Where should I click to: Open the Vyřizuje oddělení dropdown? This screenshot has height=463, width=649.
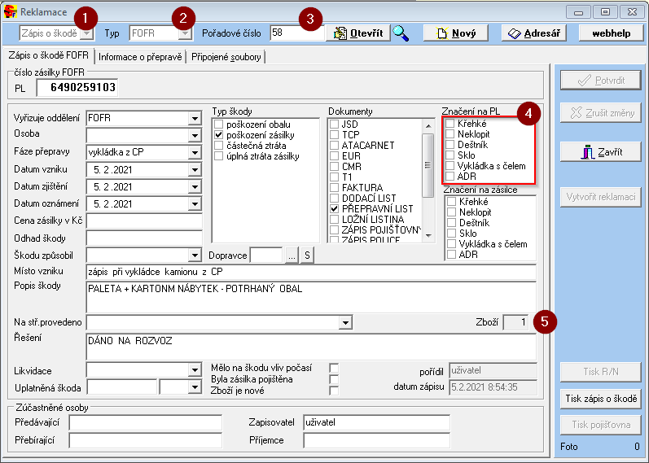click(194, 118)
